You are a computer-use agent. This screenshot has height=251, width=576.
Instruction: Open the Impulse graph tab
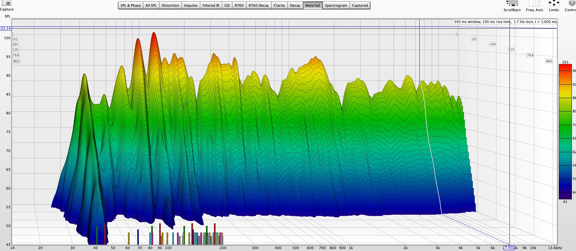(190, 5)
